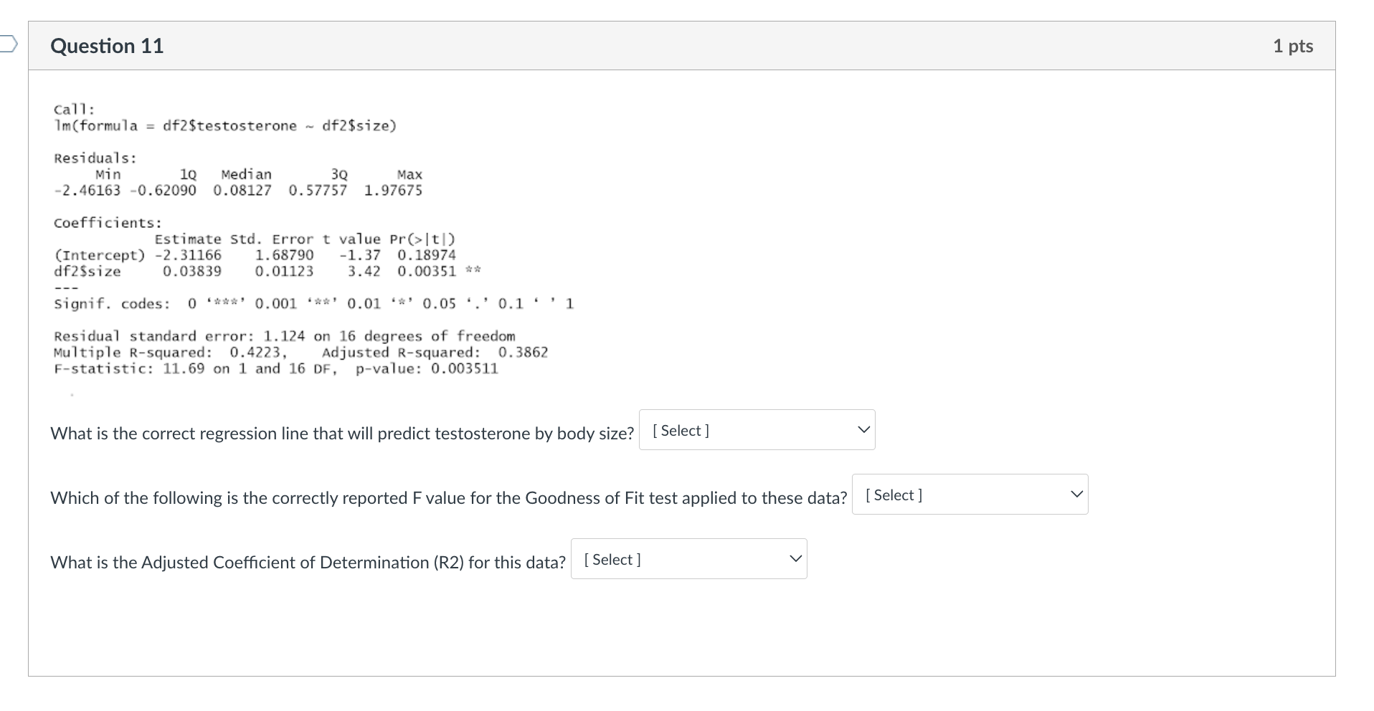Image resolution: width=1374 pixels, height=711 pixels.
Task: Click the Adjusted Coefficient of Determination question text
Action: coord(307,563)
